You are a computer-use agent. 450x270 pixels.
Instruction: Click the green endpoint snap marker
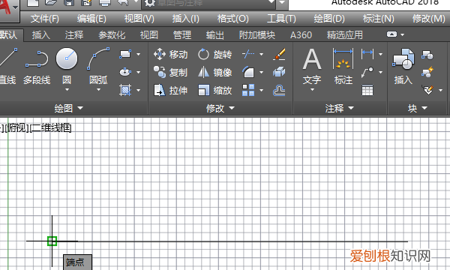click(52, 241)
